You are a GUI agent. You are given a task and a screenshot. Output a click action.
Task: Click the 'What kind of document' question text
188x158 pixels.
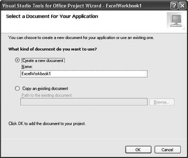tap(53, 49)
